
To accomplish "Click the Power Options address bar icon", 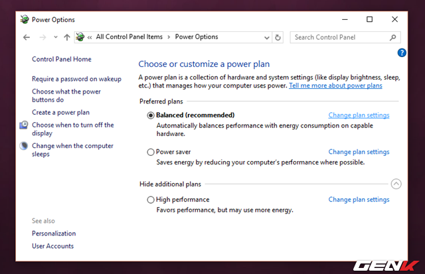I will click(80, 37).
